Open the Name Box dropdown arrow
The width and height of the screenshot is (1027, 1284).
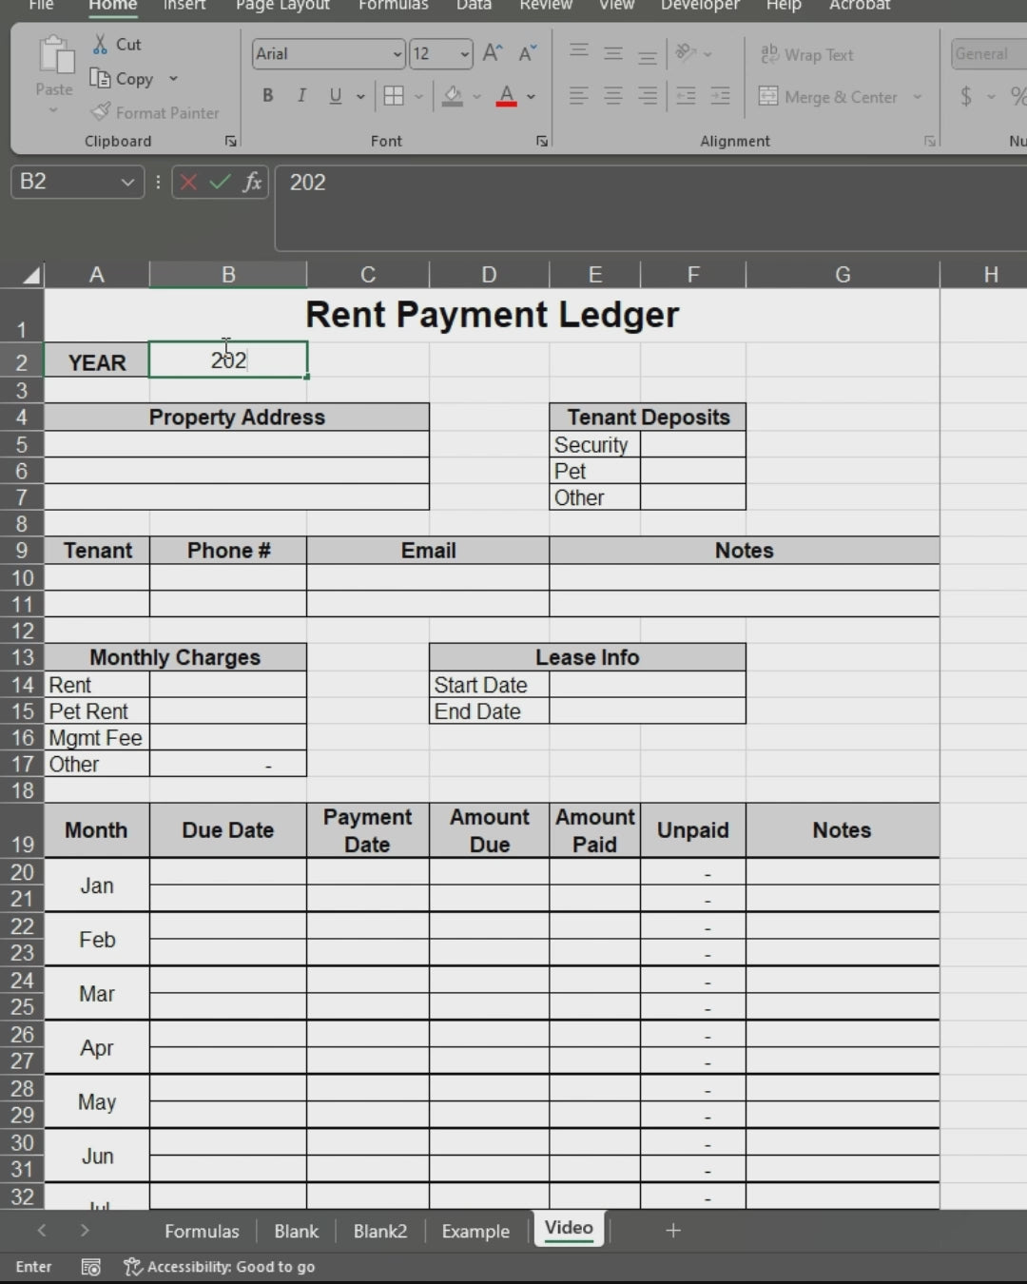[127, 182]
